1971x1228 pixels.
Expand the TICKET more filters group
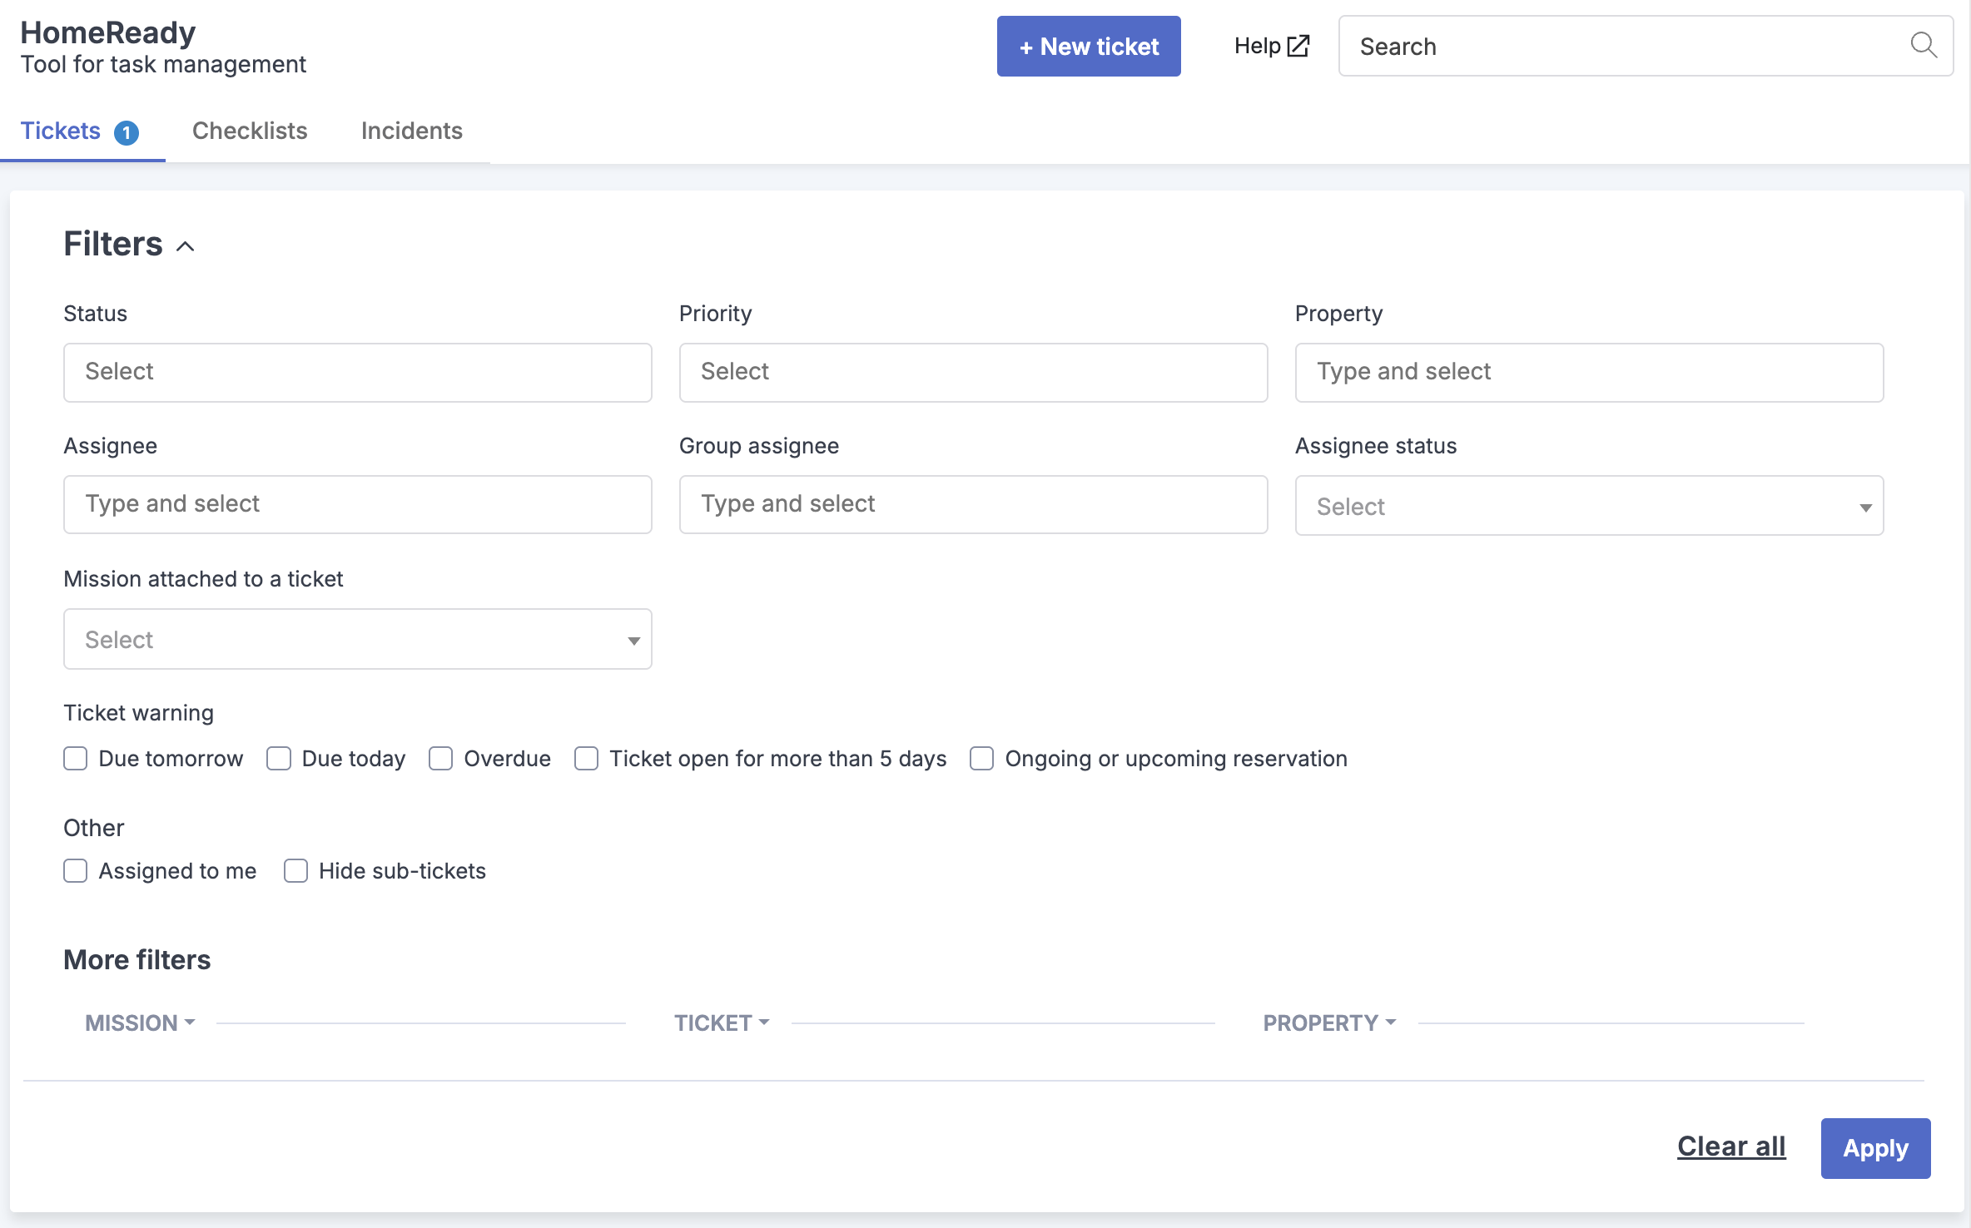tap(722, 1023)
